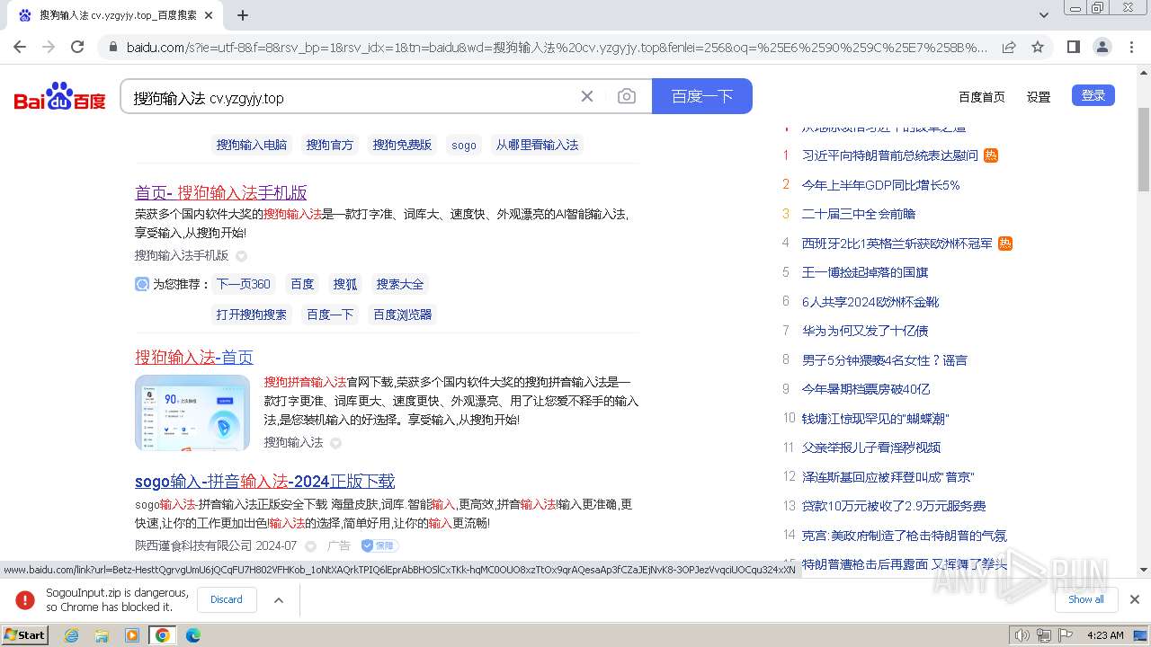1151x647 pixels.
Task: Click the site lock icon in address bar
Action: [x=112, y=47]
